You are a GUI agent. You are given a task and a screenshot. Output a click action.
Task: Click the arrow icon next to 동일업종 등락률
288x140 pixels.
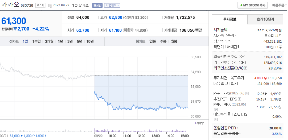pyautogui.click(x=240, y=134)
